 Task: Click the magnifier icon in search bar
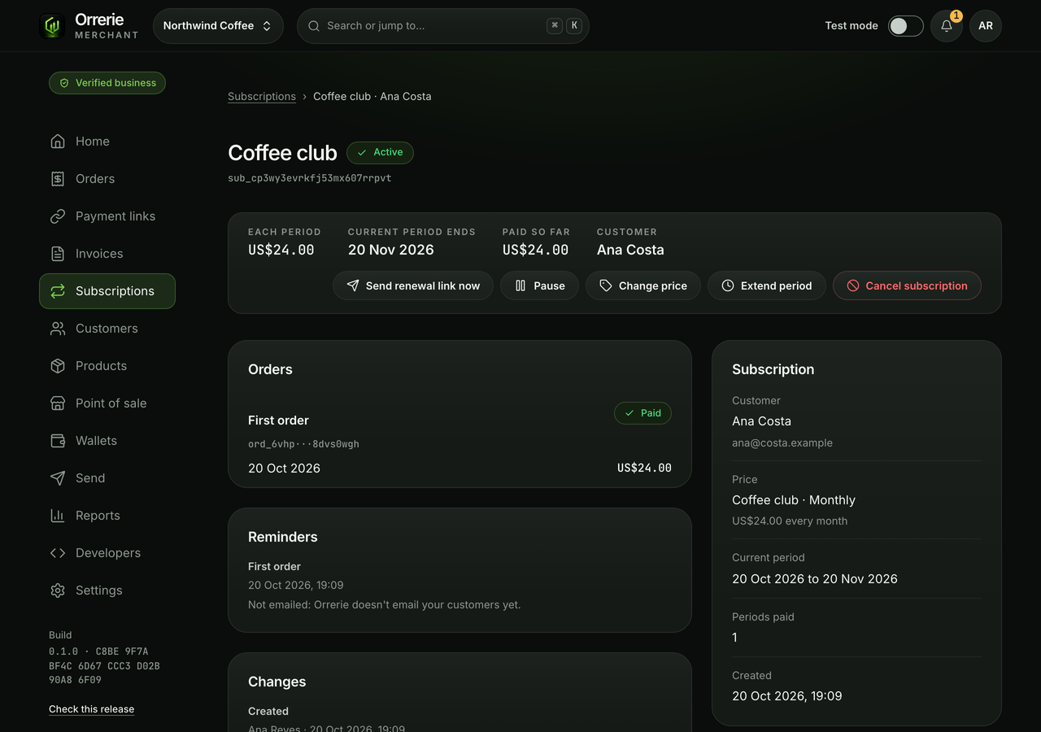314,26
